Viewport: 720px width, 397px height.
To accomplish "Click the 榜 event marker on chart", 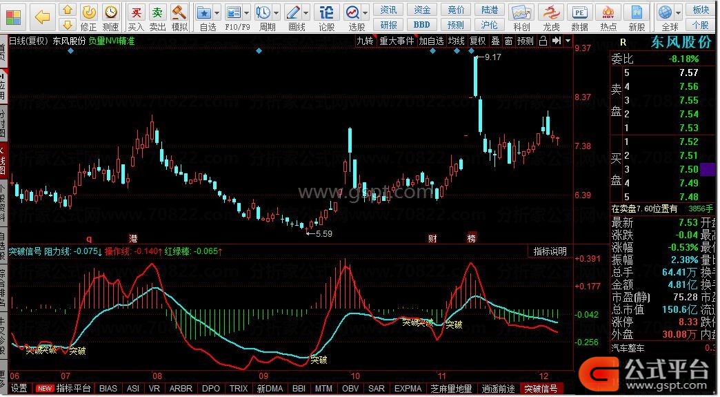I will [472, 238].
